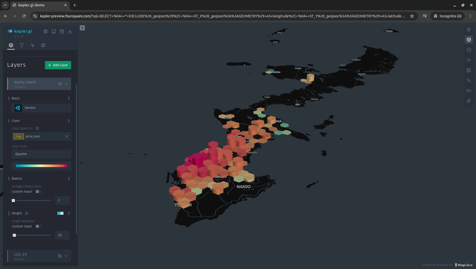
Task: Click the browser address bar URL
Action: 223,16
